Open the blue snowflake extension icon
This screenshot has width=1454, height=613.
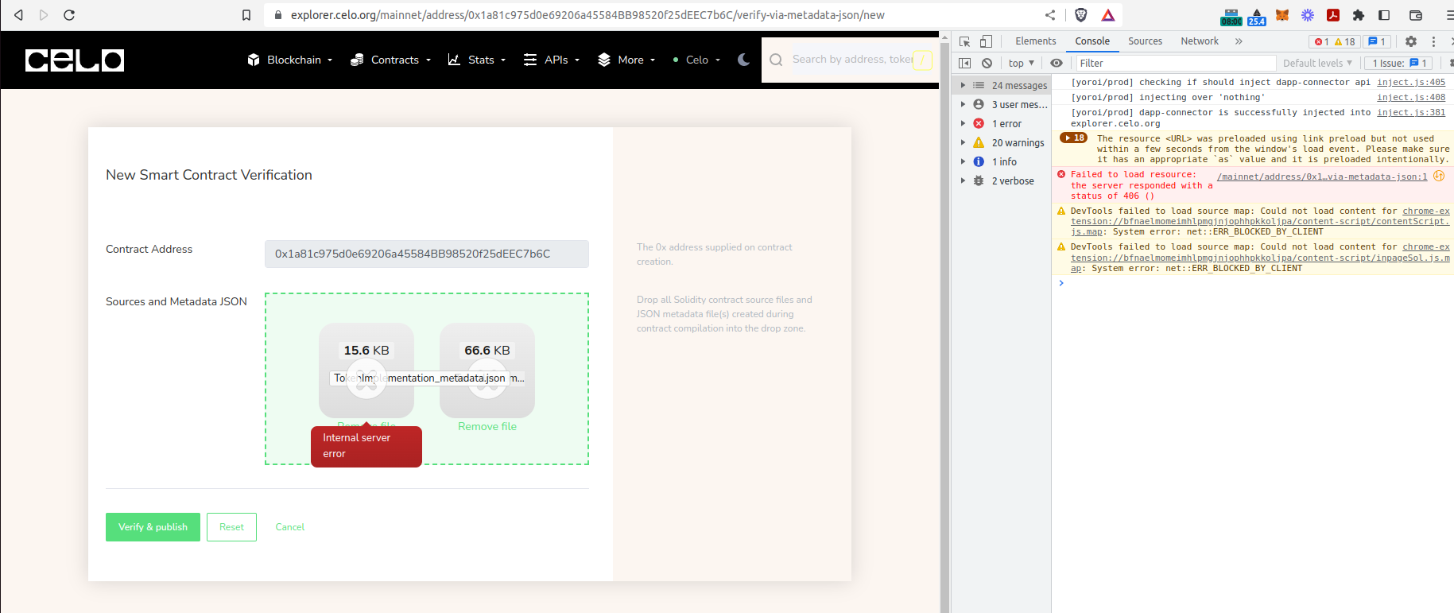pyautogui.click(x=1308, y=15)
